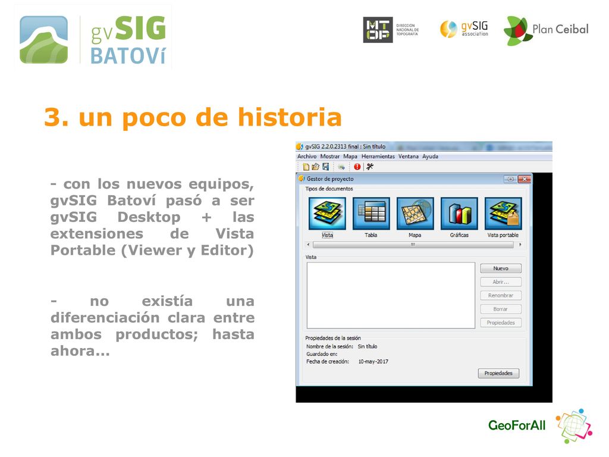Click the disabled Propiedades button under Borrar
The height and width of the screenshot is (457, 609).
(501, 323)
